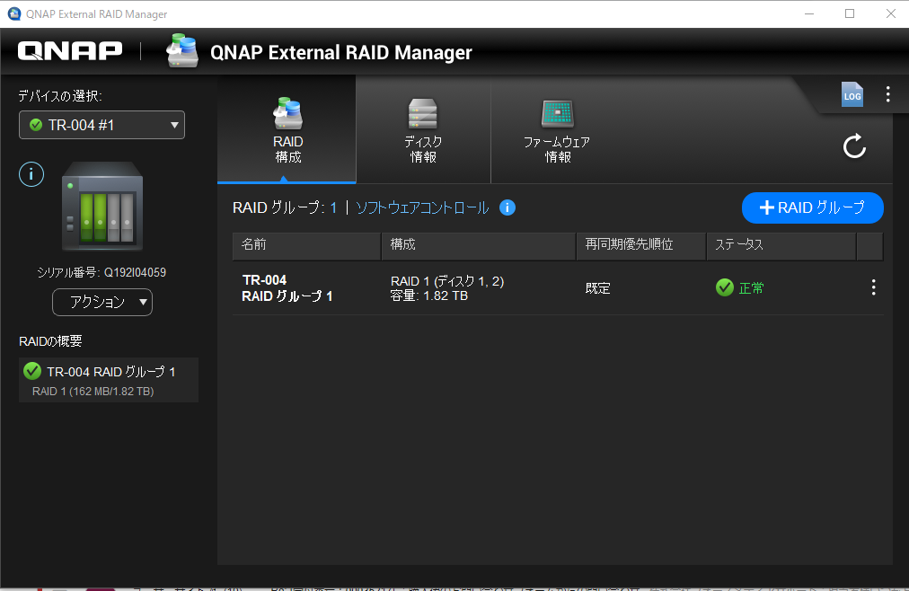909x591 pixels.
Task: Select TR-004 RAID グループ 1 in RAIDの概要
Action: click(109, 380)
